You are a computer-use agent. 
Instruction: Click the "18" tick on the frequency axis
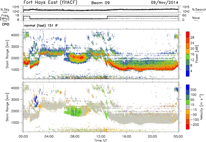[17, 15]
